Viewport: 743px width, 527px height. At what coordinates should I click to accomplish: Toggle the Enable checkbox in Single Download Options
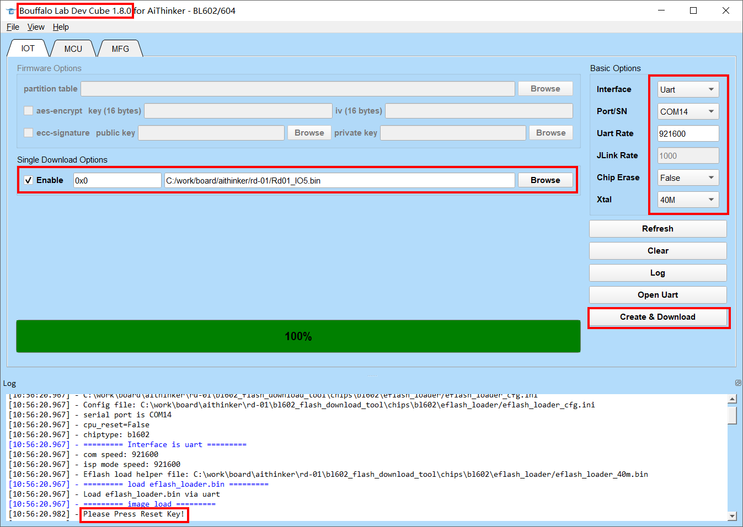(29, 180)
